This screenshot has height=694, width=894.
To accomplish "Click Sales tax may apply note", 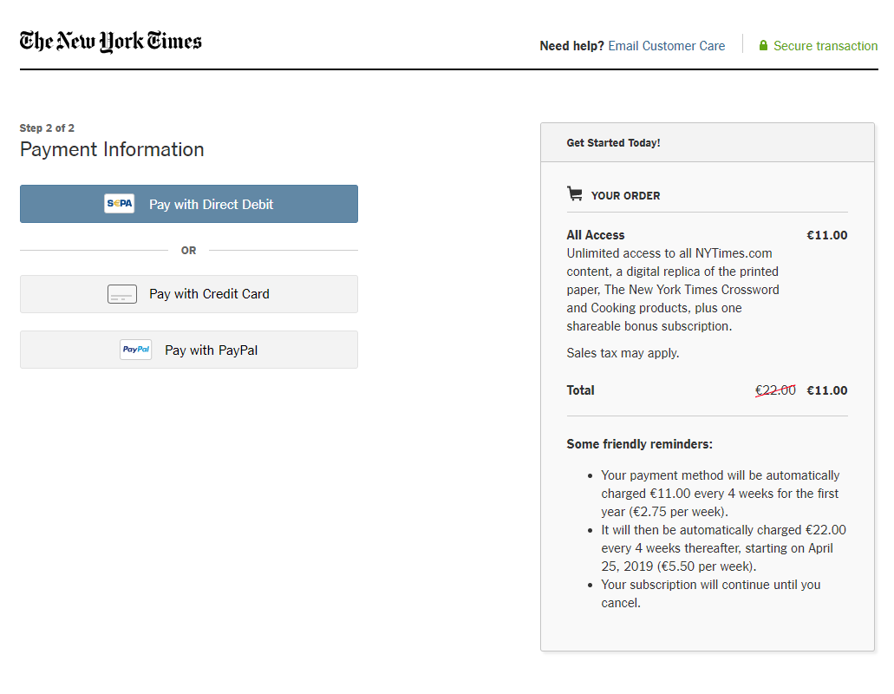I will 623,353.
